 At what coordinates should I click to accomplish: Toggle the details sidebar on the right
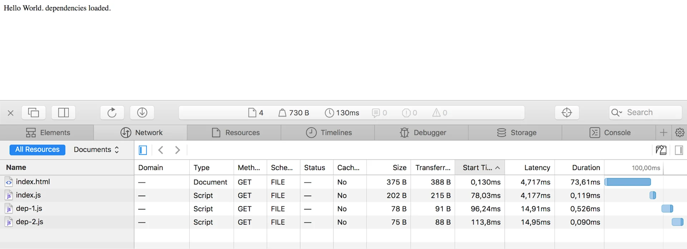679,150
